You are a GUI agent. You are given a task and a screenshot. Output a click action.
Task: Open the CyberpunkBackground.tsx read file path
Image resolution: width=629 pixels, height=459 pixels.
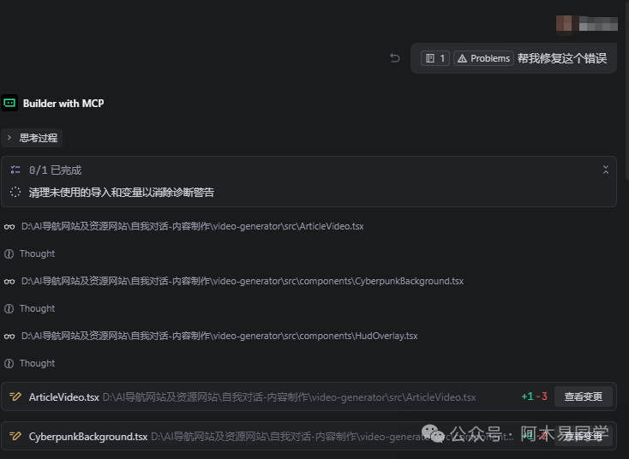(x=243, y=281)
